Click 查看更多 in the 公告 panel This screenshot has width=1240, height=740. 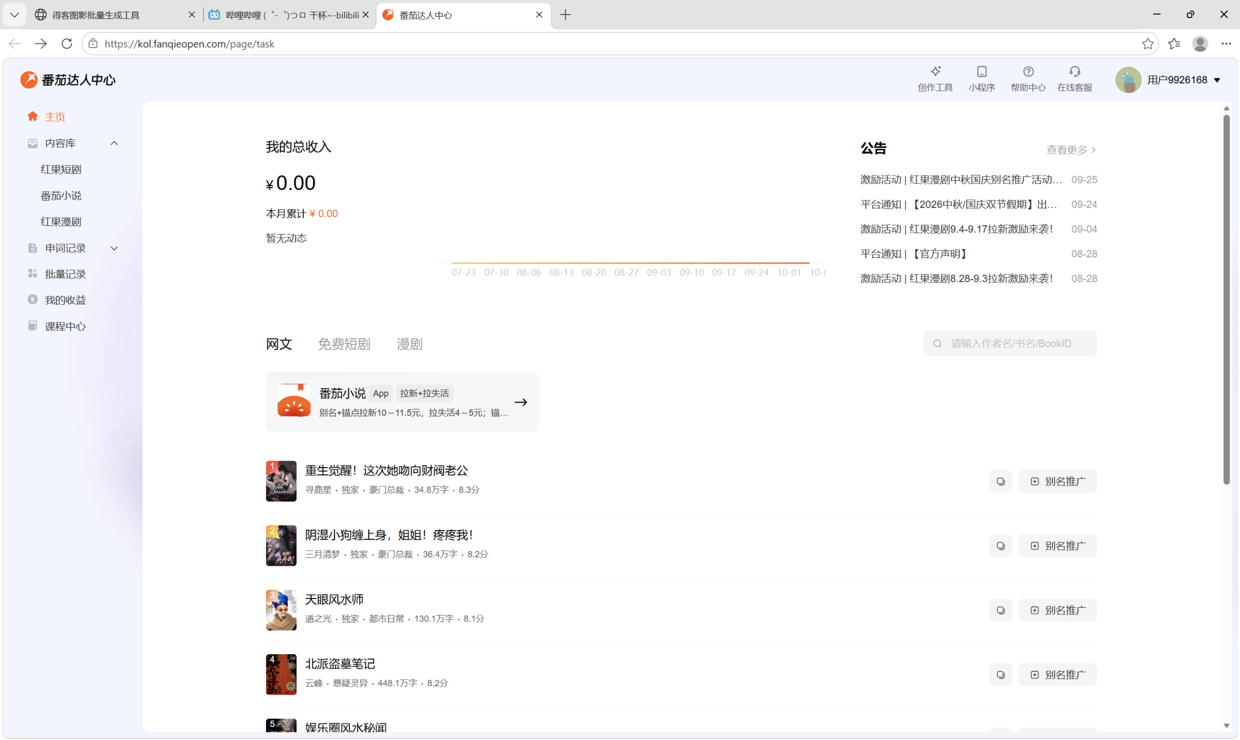pos(1071,149)
